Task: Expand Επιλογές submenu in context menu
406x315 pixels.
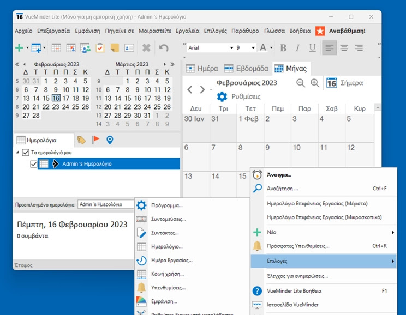Action: [324, 261]
